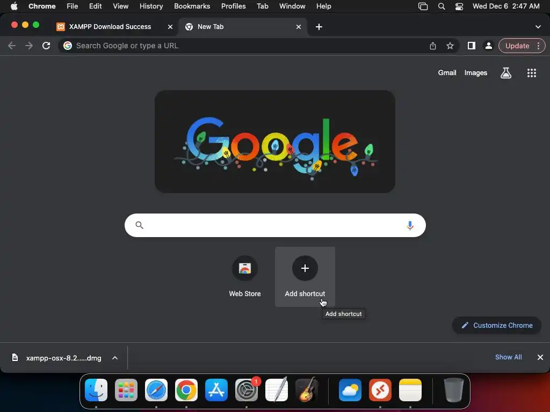Open the File menu
The width and height of the screenshot is (550, 412).
(x=73, y=6)
